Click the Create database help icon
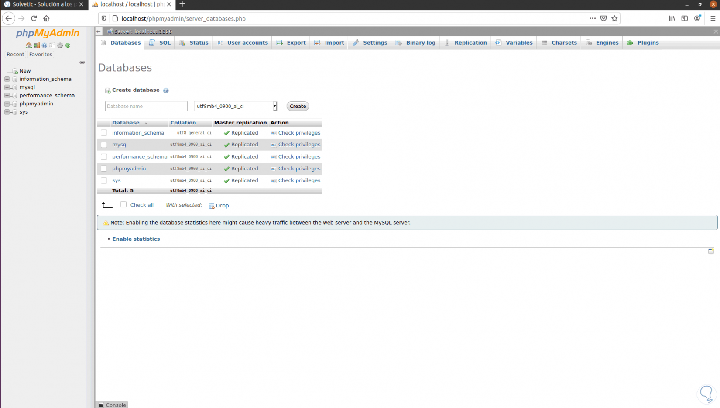Viewport: 720px width, 408px height. point(166,90)
